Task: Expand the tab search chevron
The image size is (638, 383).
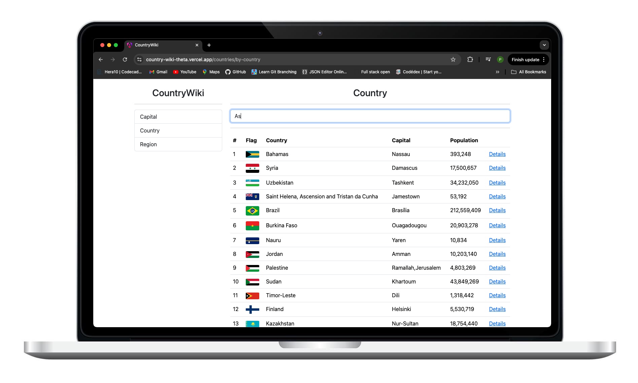Action: pos(544,45)
